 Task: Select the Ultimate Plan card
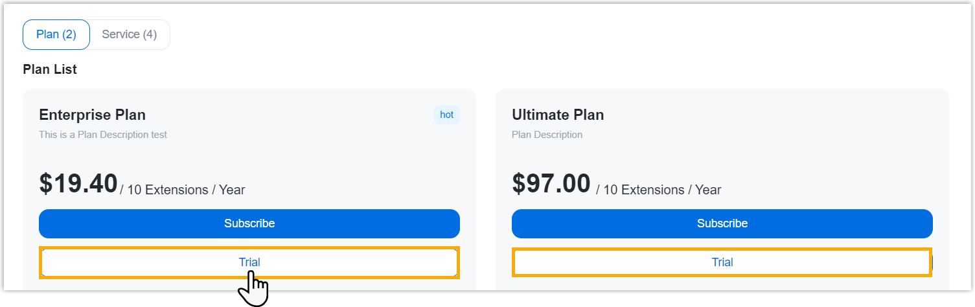coord(810,155)
